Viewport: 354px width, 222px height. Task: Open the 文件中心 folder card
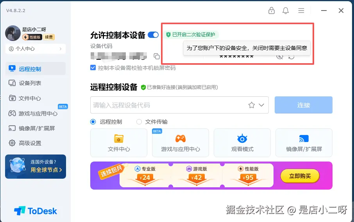(119, 143)
